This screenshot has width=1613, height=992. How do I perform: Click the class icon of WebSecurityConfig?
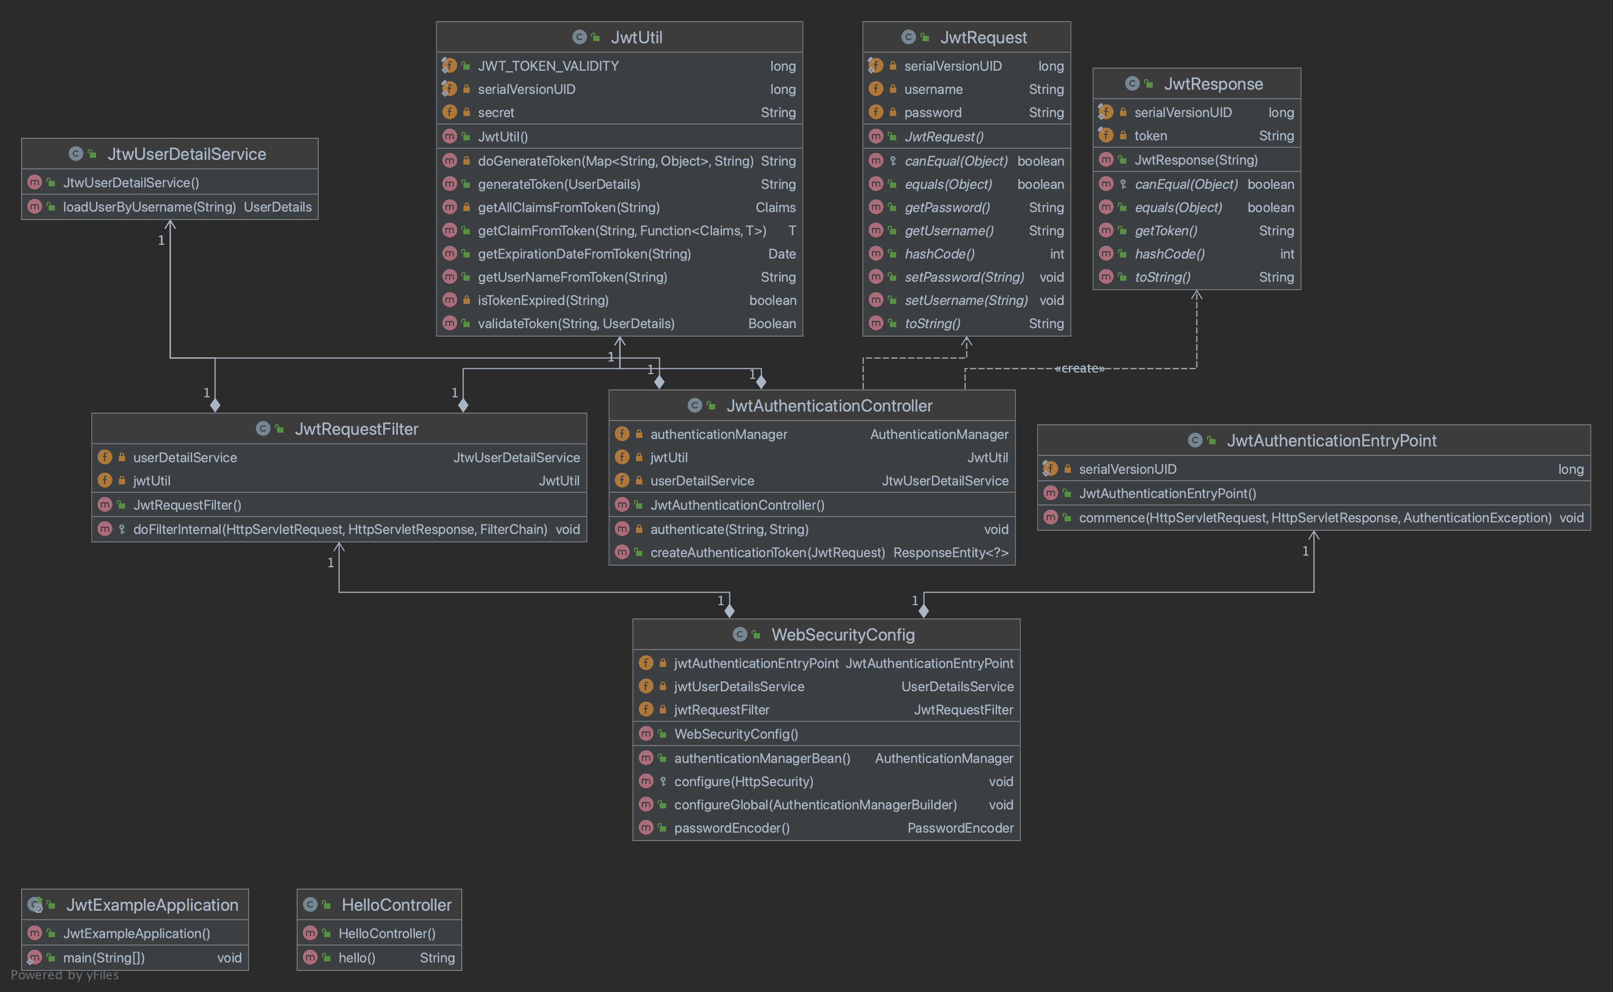739,634
